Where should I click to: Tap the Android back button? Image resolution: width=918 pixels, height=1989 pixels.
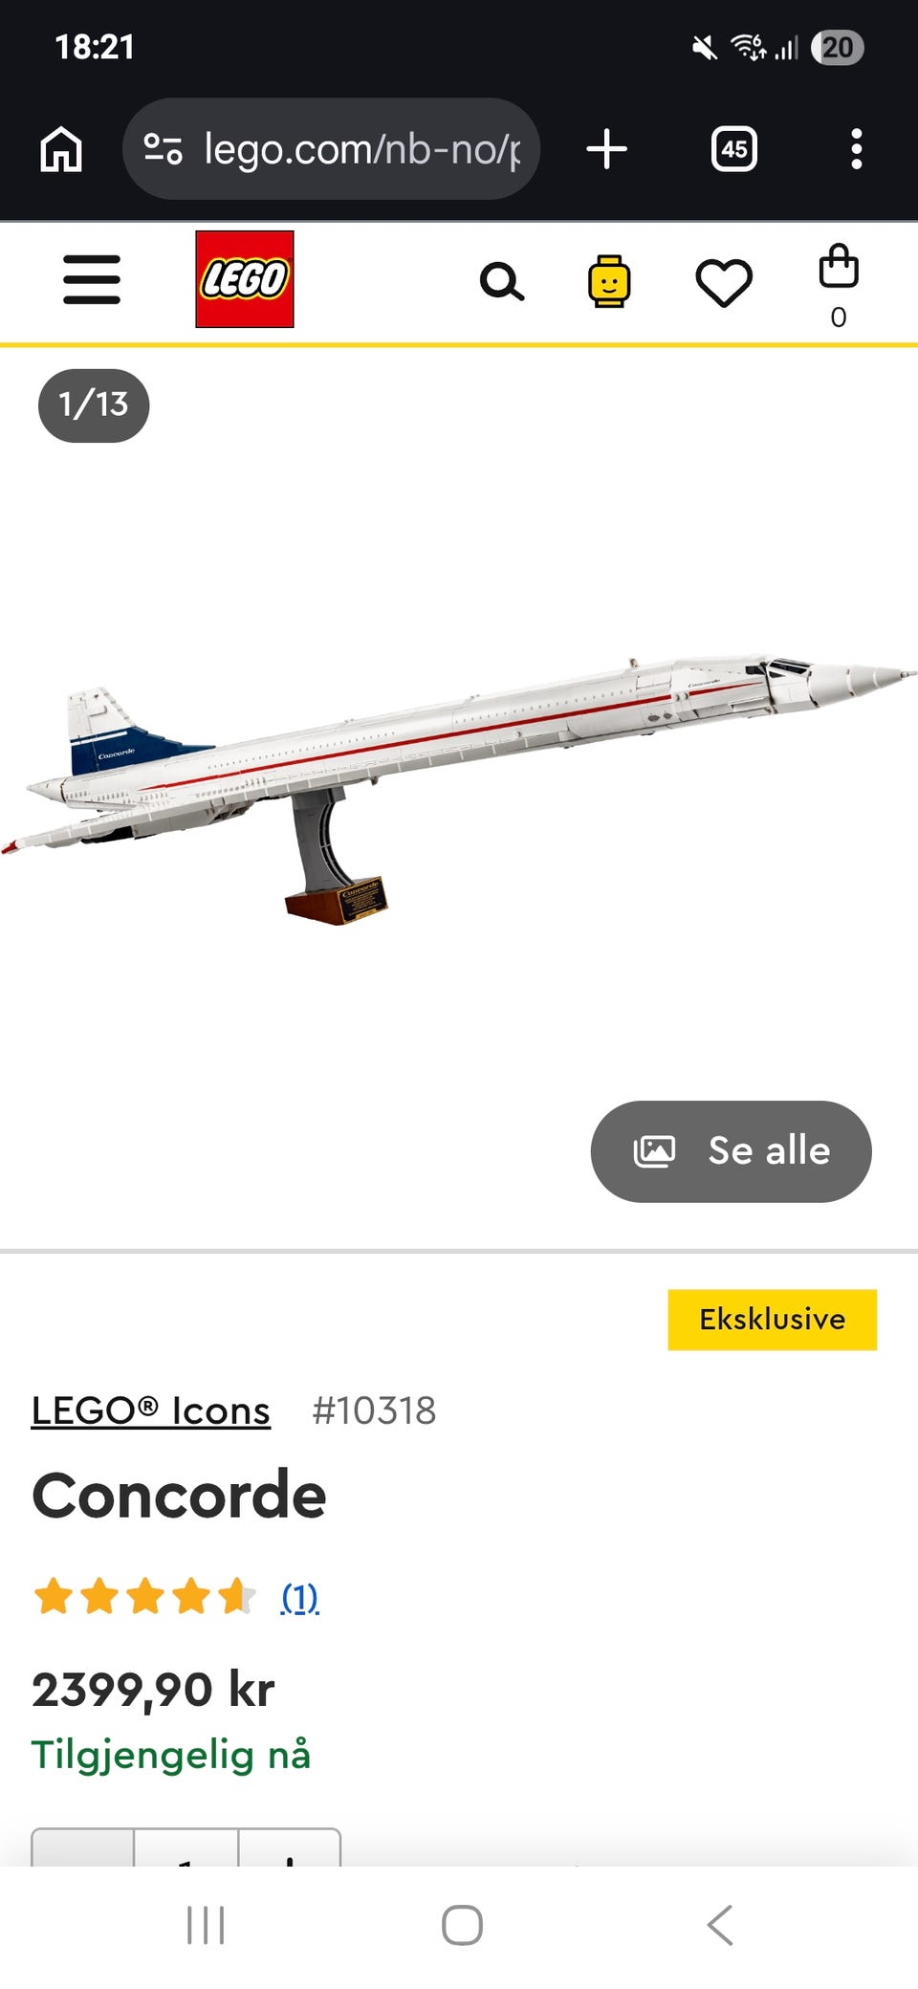(720, 1925)
